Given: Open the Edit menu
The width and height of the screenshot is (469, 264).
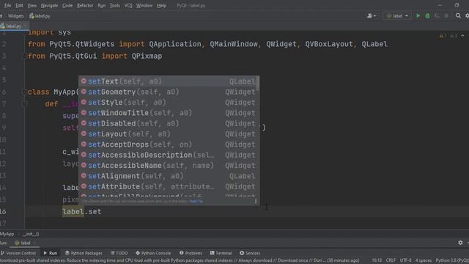Looking at the screenshot, I should (x=19, y=5).
